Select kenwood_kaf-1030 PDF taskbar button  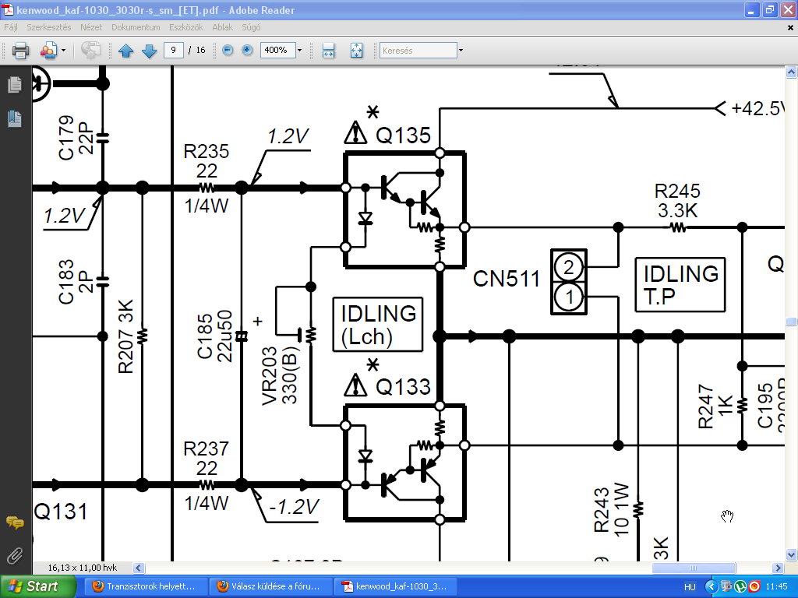click(395, 586)
